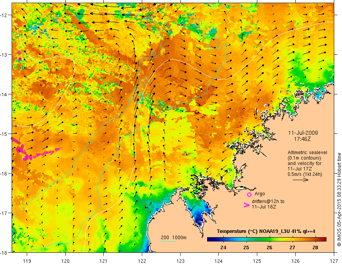Viewport: 342px width, 264px height.
Task: Click the '200 1000m' isobath label
Action: pyautogui.click(x=174, y=238)
